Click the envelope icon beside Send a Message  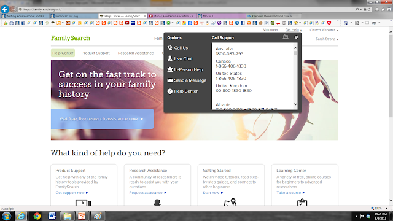point(170,80)
